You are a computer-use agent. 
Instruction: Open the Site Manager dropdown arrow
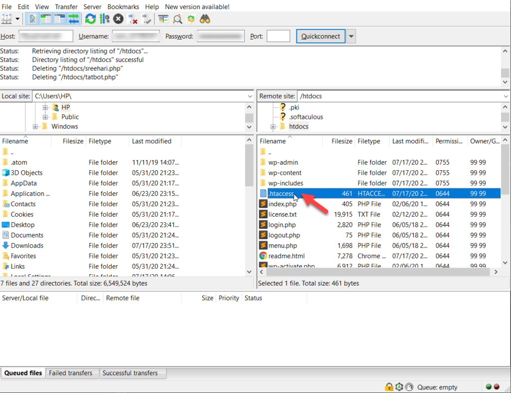coord(17,19)
